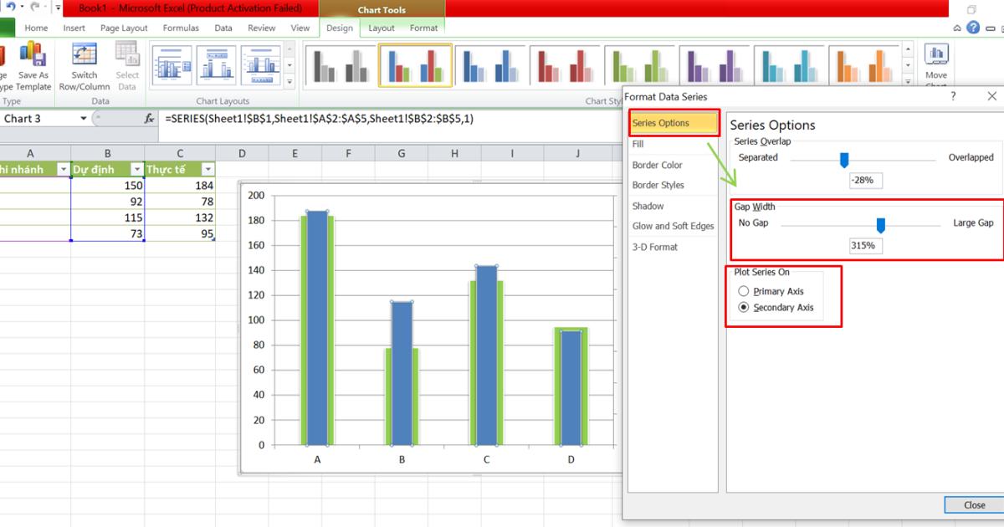Click the Excel Help question mark icon
This screenshot has height=527, width=1004.
click(x=973, y=28)
